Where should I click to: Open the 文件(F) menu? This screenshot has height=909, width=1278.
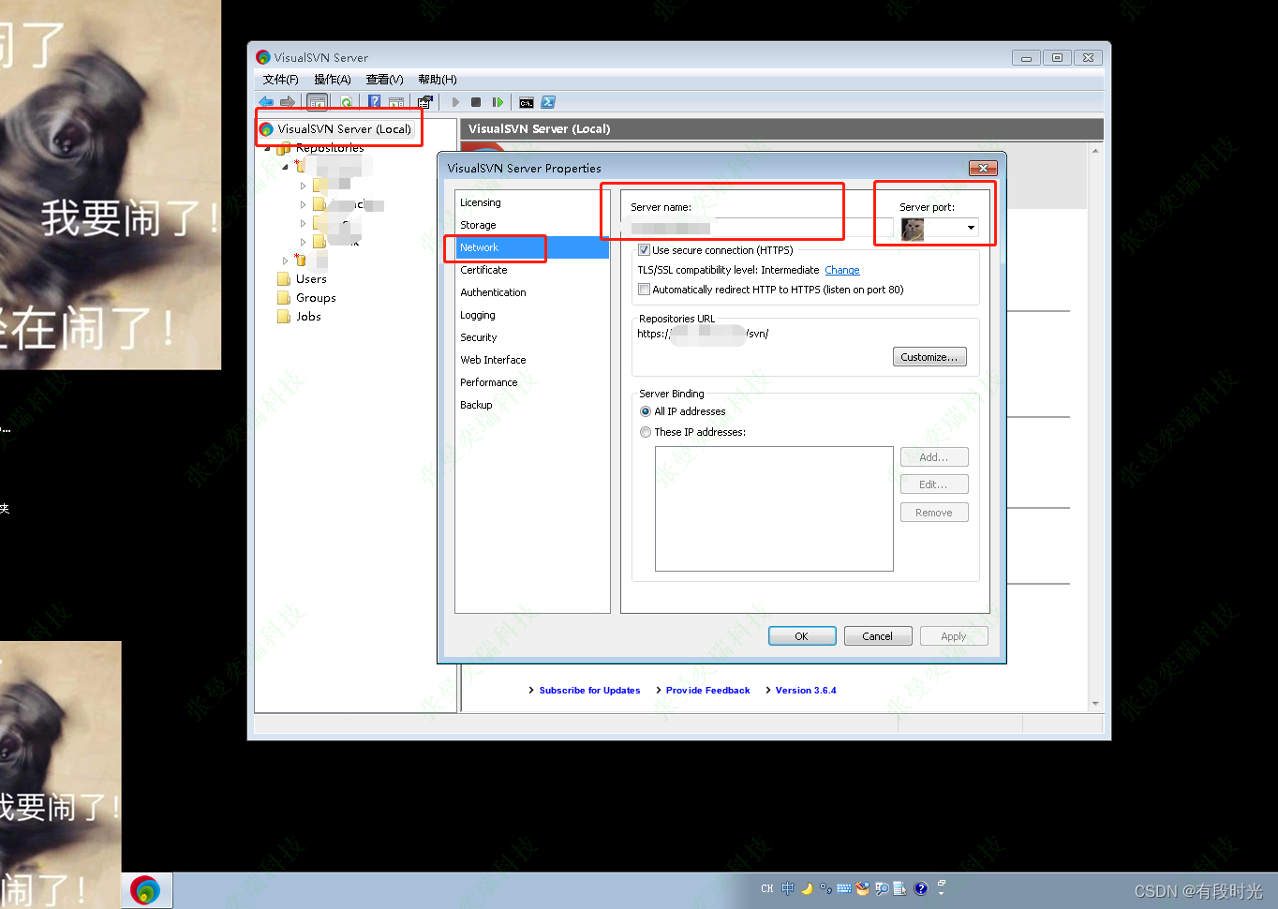coord(280,80)
